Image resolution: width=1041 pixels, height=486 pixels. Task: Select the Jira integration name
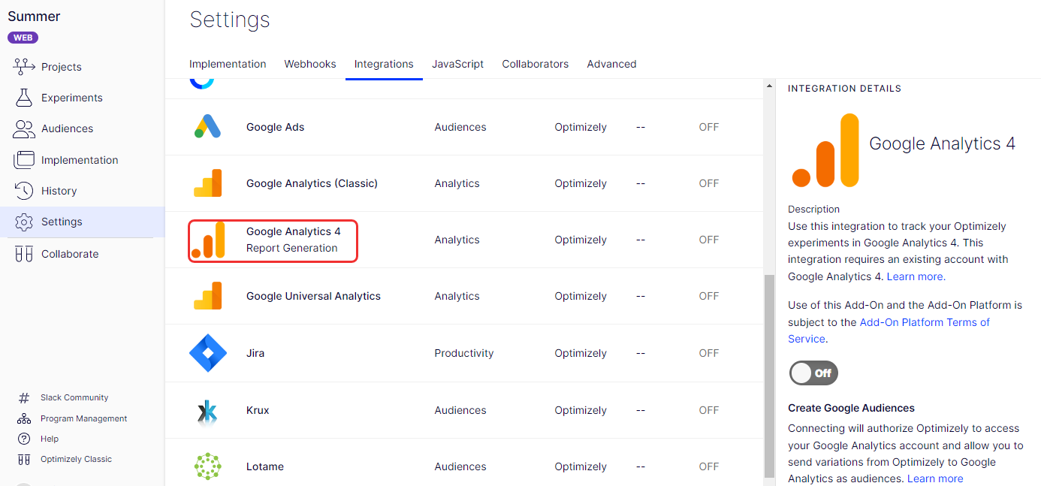coord(255,353)
